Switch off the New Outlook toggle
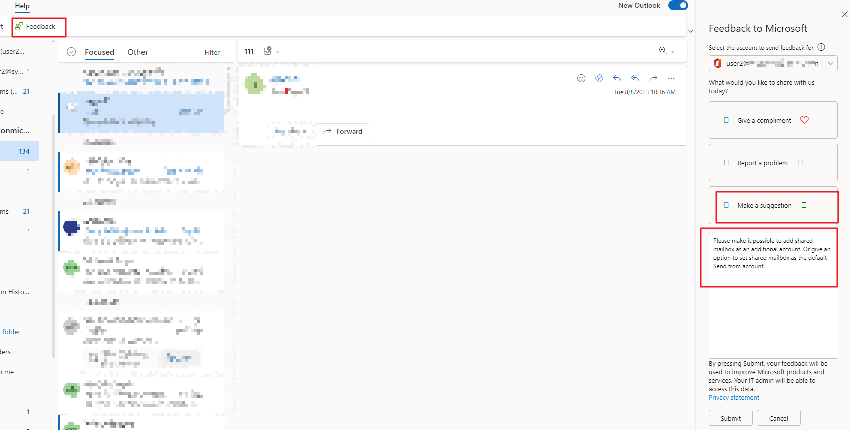 pos(678,5)
